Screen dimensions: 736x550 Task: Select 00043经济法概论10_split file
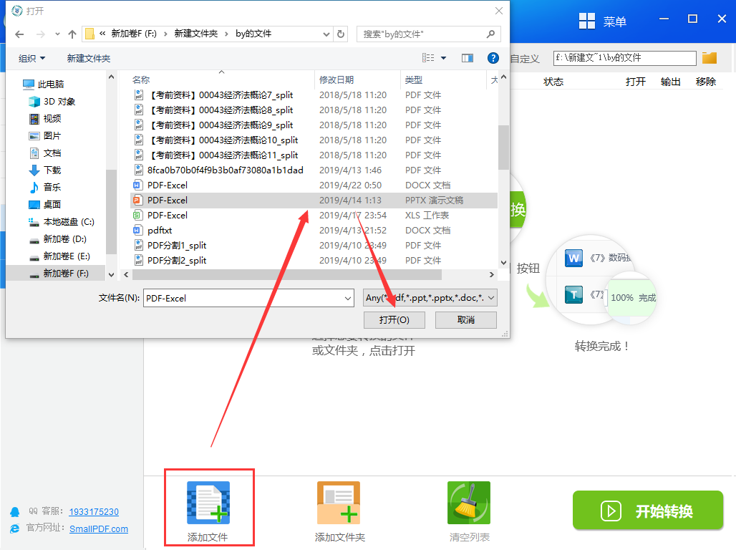click(313, 140)
